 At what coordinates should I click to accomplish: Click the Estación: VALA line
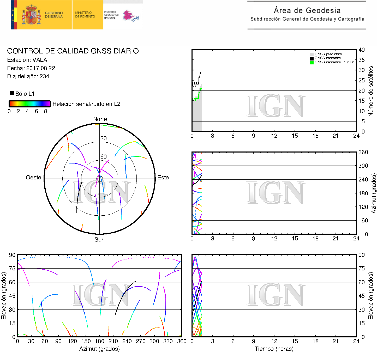[x=27, y=60]
